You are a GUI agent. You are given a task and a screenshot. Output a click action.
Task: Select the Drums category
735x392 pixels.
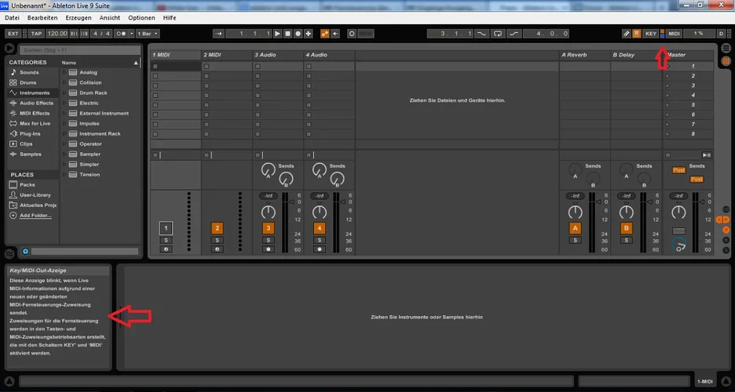[x=27, y=83]
